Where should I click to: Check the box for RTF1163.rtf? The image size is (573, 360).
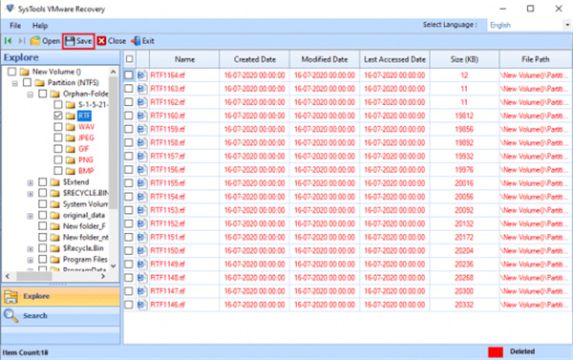(x=129, y=89)
